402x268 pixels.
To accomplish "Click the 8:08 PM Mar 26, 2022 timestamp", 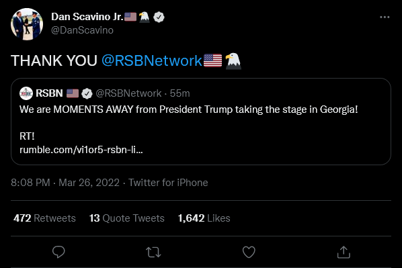I will click(x=65, y=183).
